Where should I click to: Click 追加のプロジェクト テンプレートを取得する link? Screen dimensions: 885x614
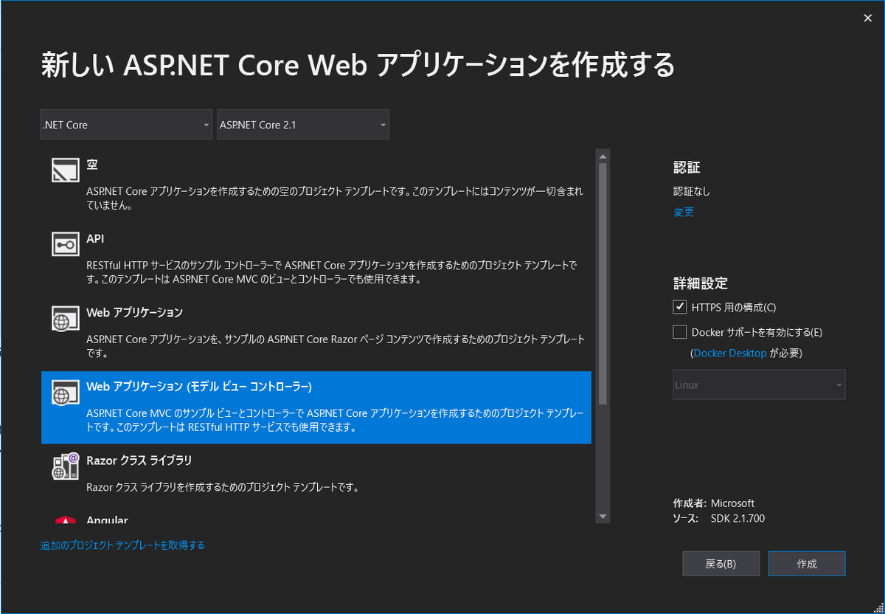(122, 545)
